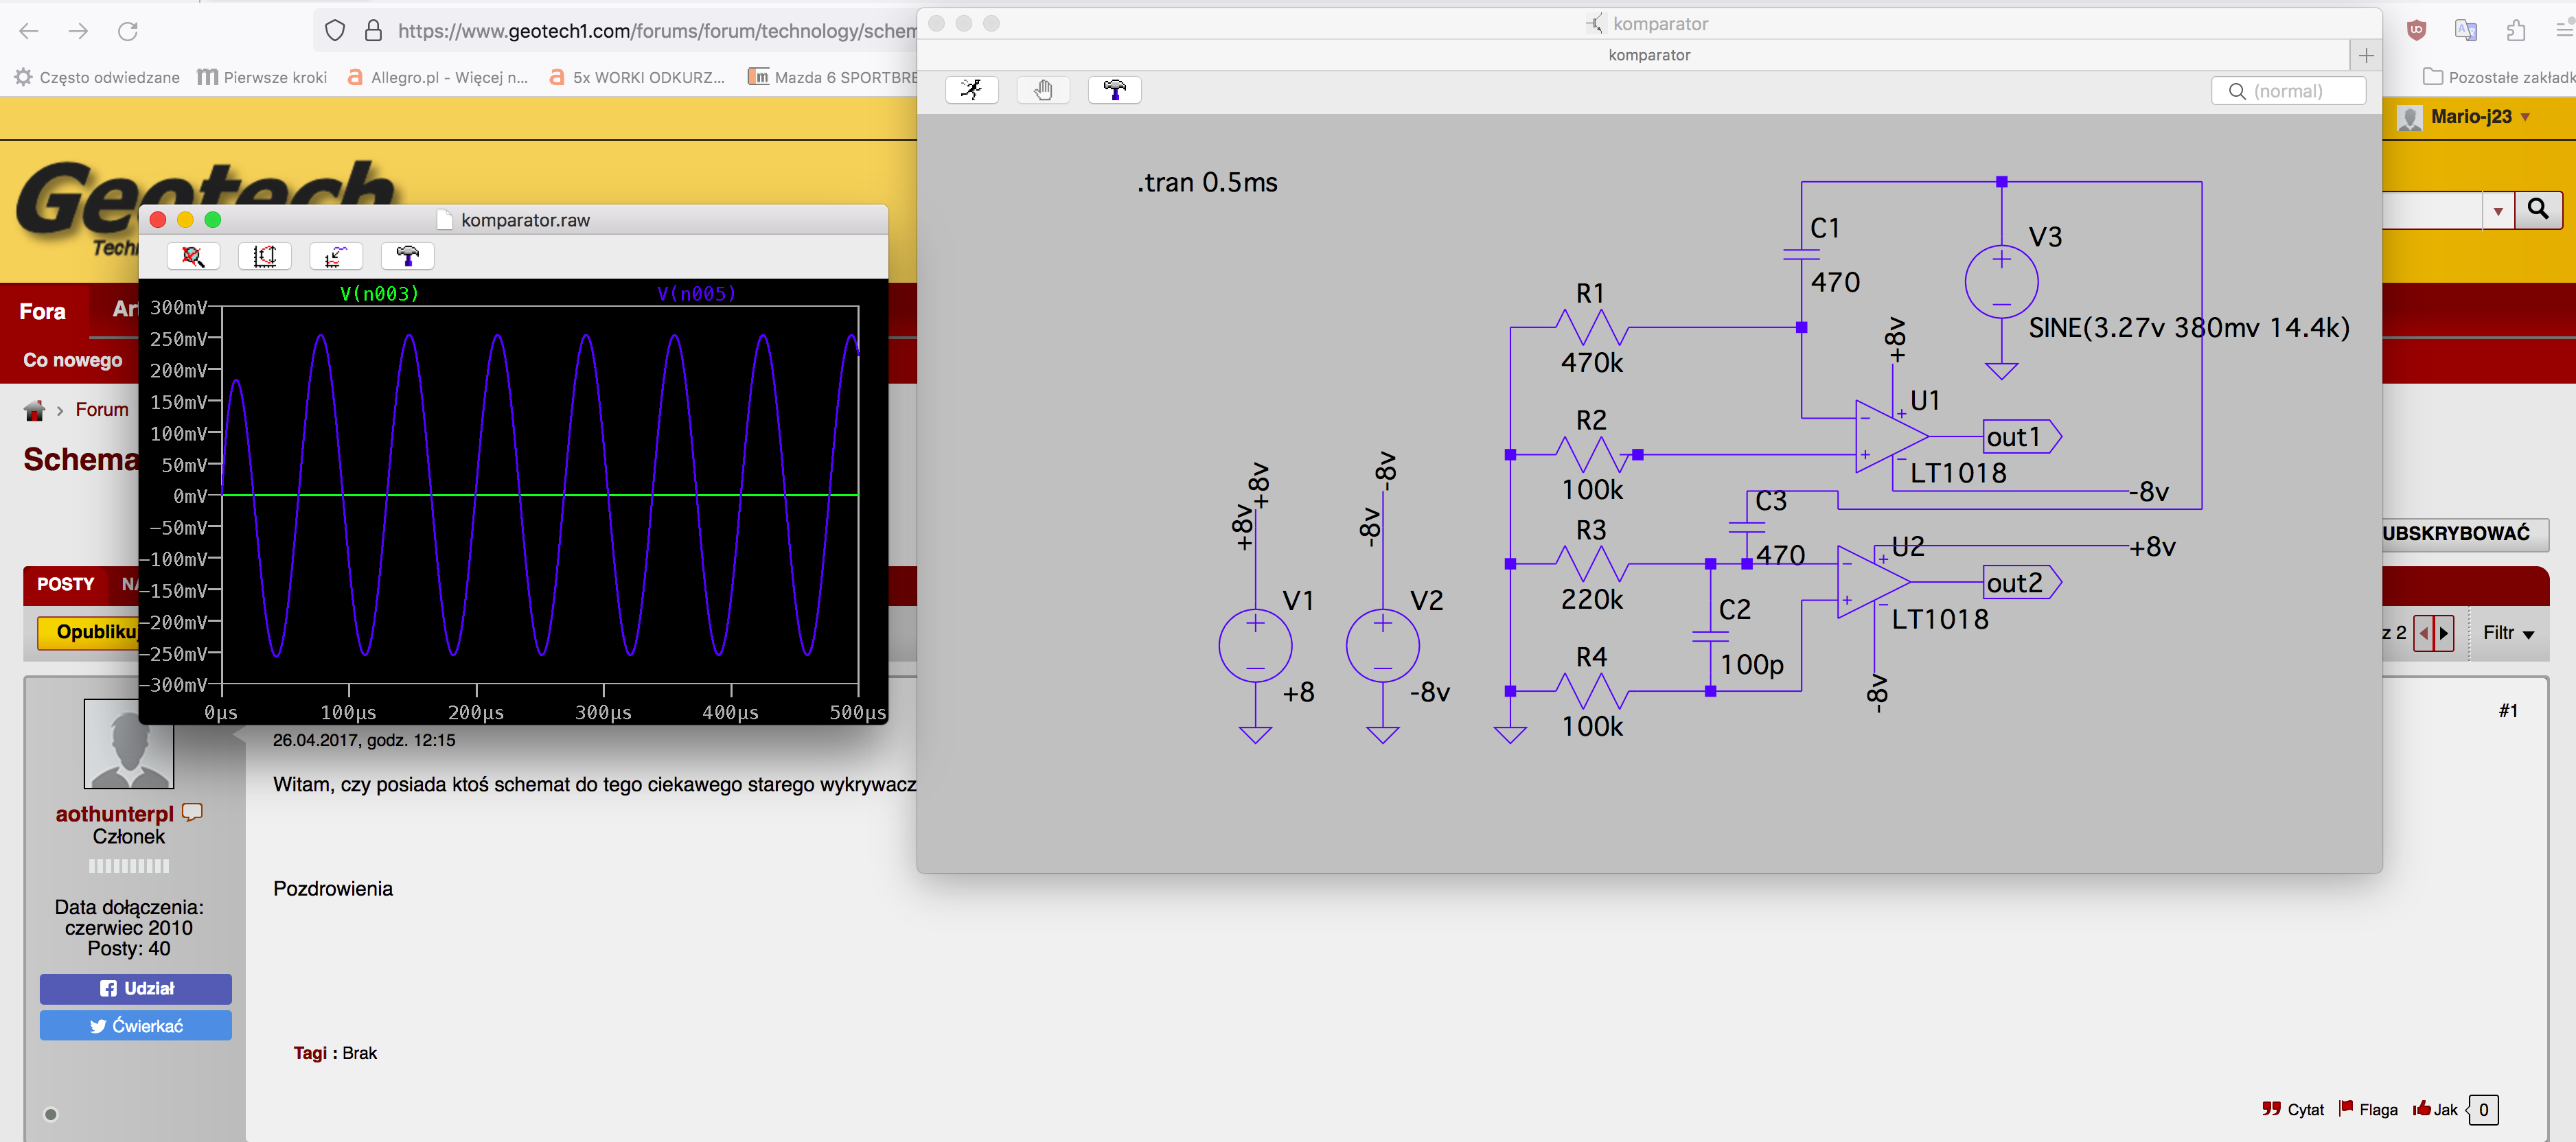The width and height of the screenshot is (2576, 1142).
Task: Click the forum search magnifier button
Action: [x=2538, y=209]
